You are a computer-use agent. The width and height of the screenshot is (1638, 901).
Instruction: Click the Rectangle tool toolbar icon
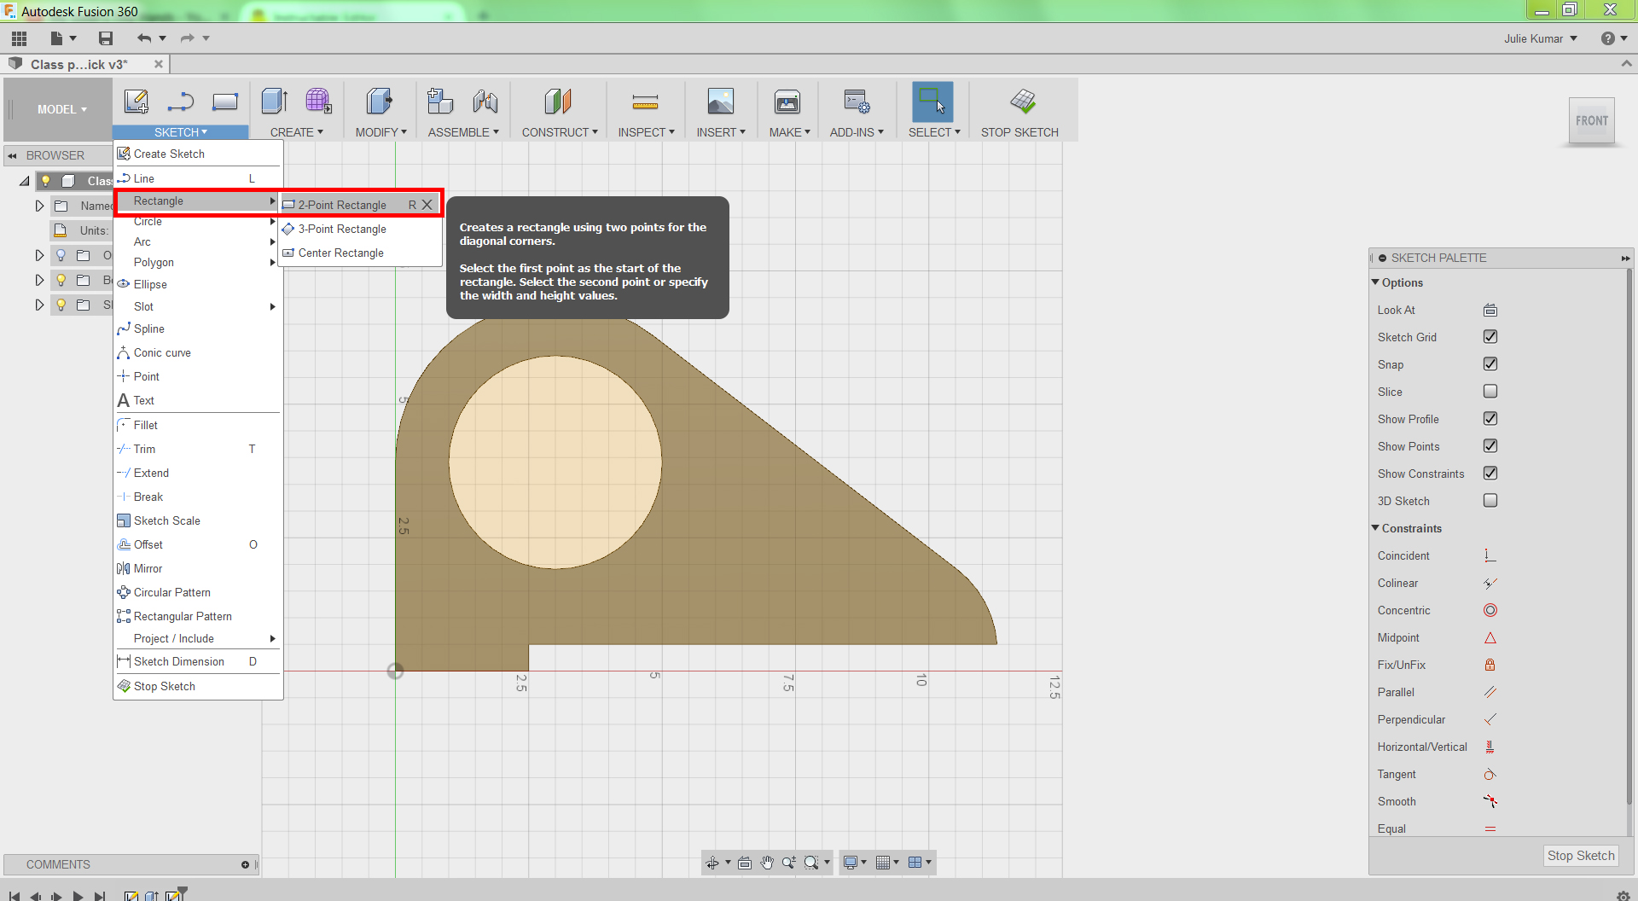pyautogui.click(x=225, y=102)
